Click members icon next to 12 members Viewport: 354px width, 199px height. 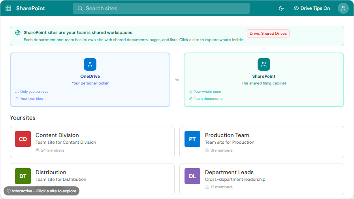(x=207, y=187)
